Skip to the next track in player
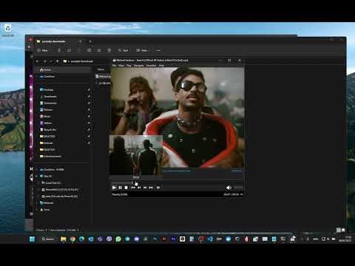 151,188
